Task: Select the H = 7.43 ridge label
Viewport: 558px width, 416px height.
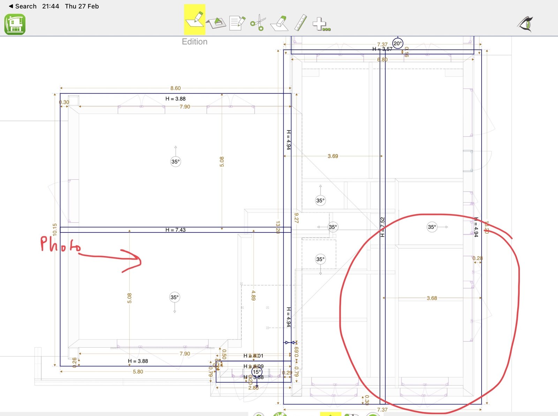Action: coord(175,230)
